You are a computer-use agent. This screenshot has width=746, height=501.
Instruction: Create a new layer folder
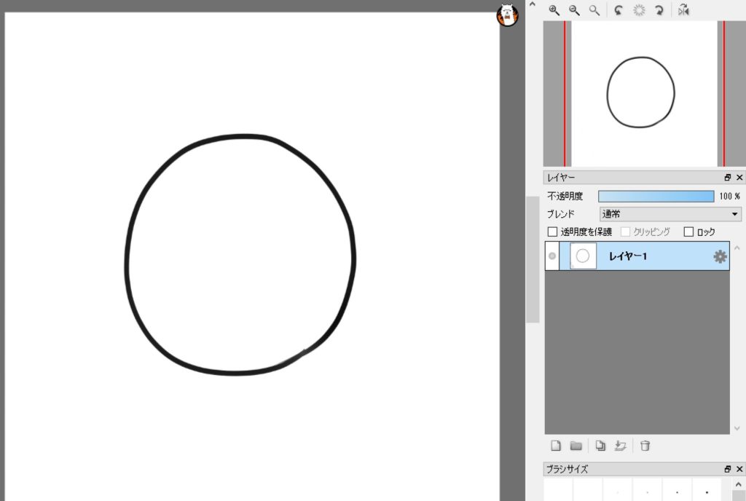coord(576,446)
